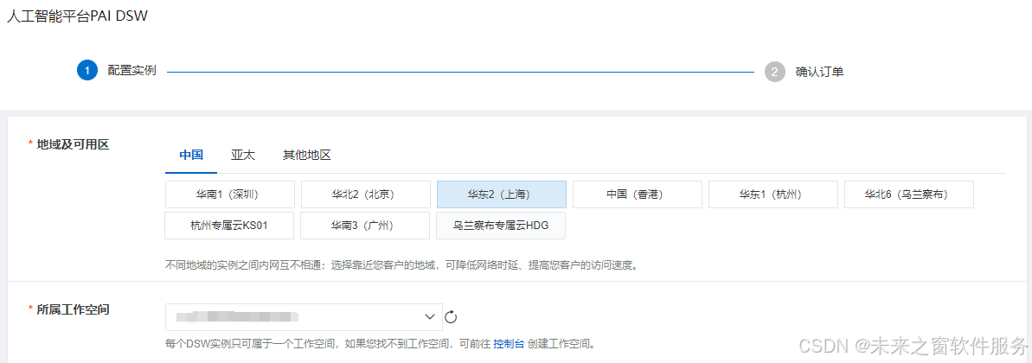Screen dimensions: 1032x363
Task: Choose region 华北6（乌兰察布）
Action: coord(909,194)
